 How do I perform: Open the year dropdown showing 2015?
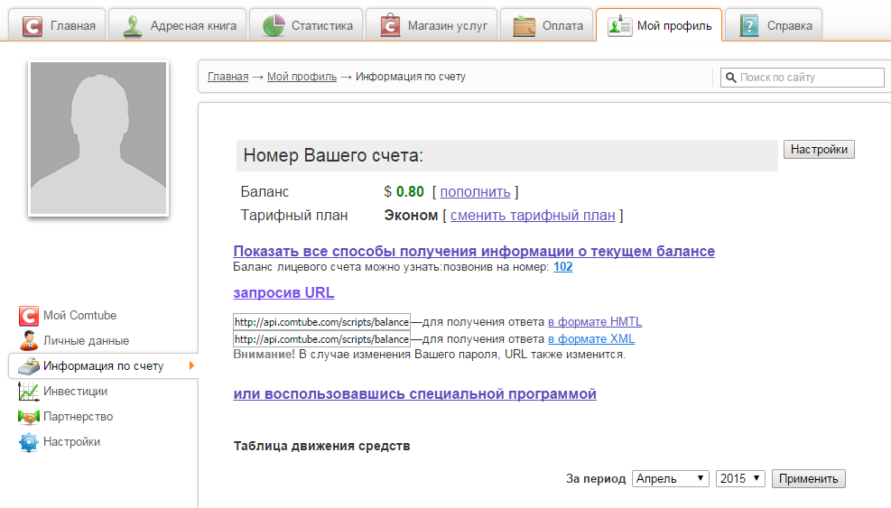[740, 478]
